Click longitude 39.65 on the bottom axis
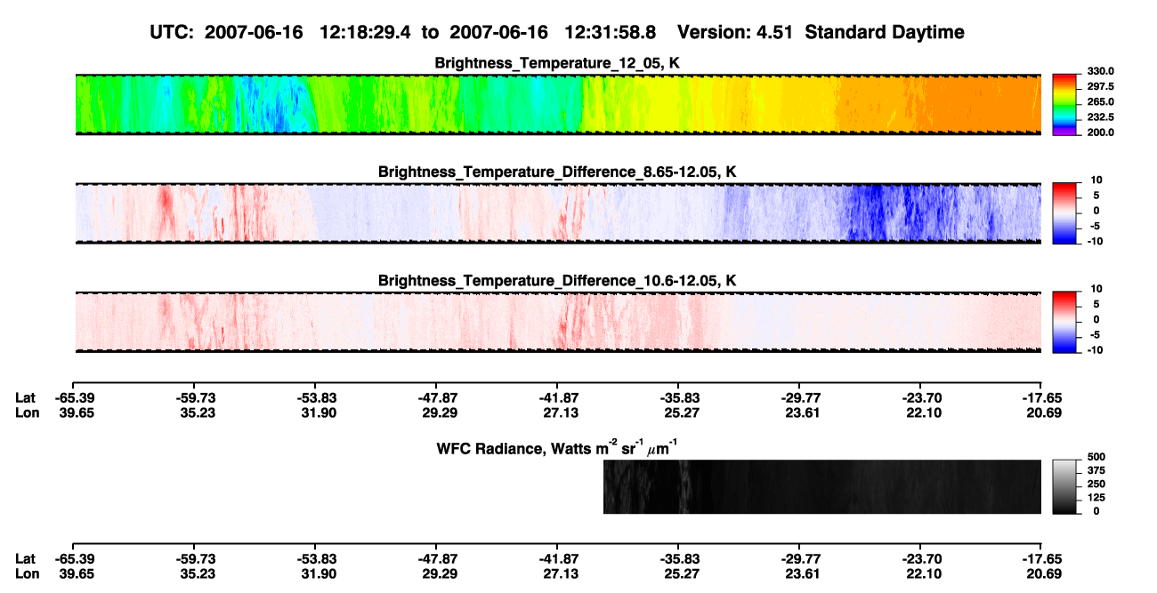 click(73, 573)
